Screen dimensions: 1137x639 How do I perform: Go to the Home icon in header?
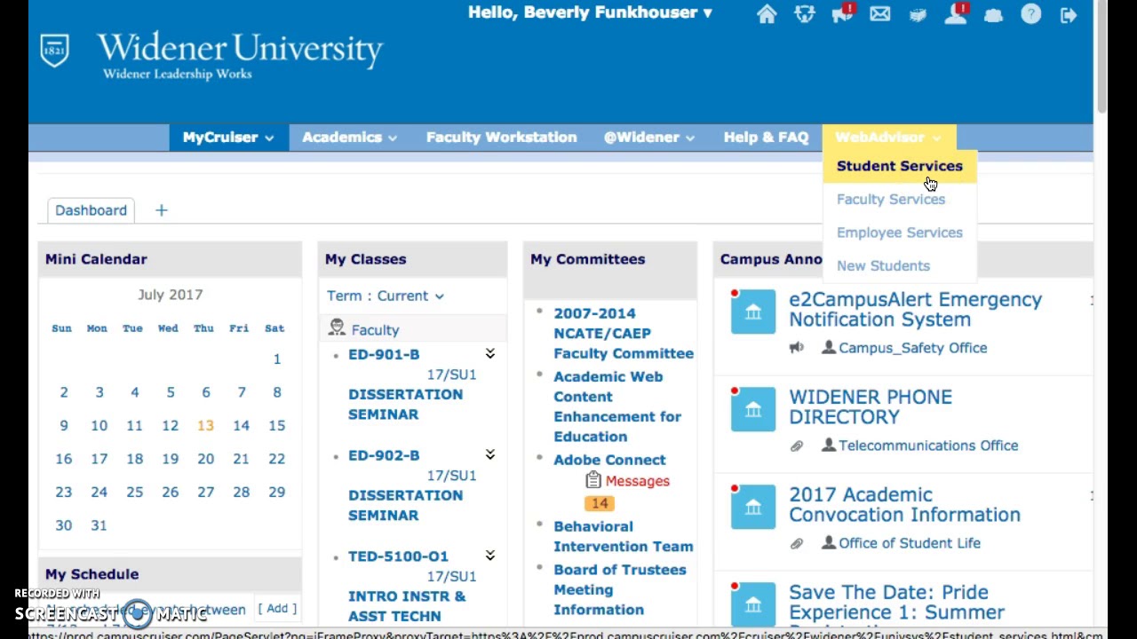click(767, 14)
